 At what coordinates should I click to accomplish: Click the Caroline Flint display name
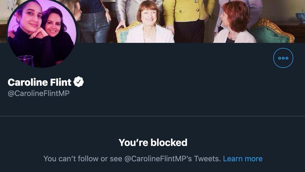pos(39,82)
